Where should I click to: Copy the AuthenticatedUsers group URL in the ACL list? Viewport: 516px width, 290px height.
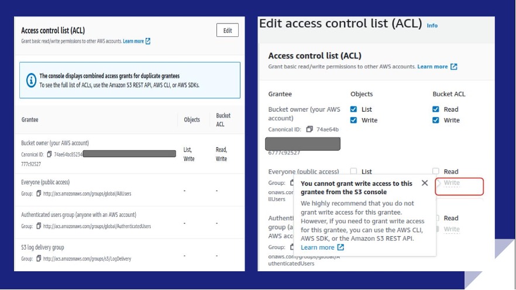(39, 226)
